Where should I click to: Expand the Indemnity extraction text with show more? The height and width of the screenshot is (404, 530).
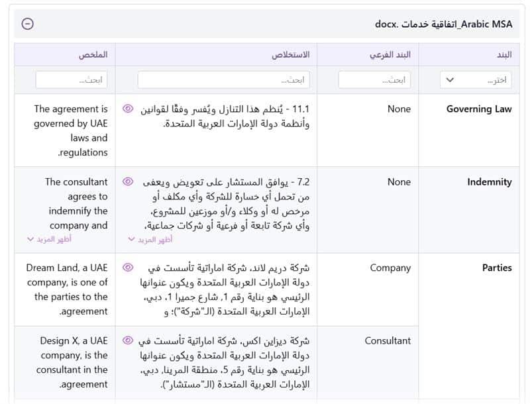click(150, 240)
